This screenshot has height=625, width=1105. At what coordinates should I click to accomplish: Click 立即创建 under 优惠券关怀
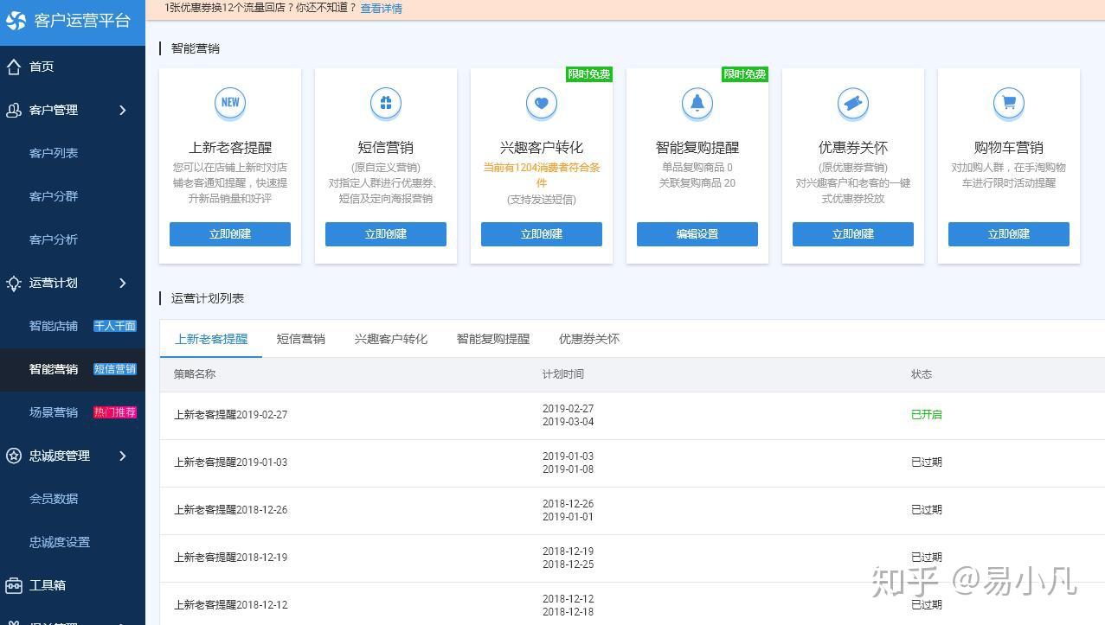pos(853,234)
